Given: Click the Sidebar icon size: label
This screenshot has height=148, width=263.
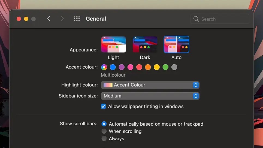Looking at the screenshot, I should coord(78,96).
